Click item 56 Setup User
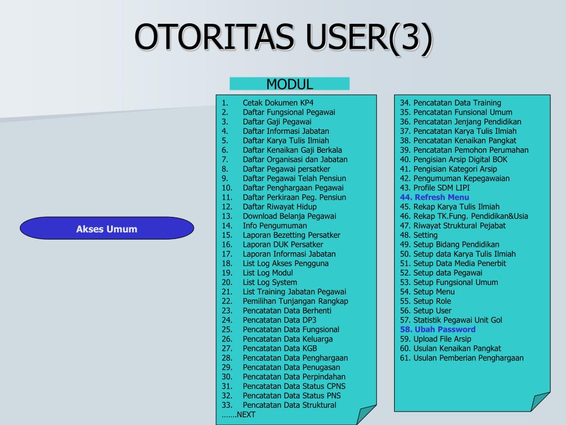Viewport: 566px width, 425px height. [x=426, y=310]
